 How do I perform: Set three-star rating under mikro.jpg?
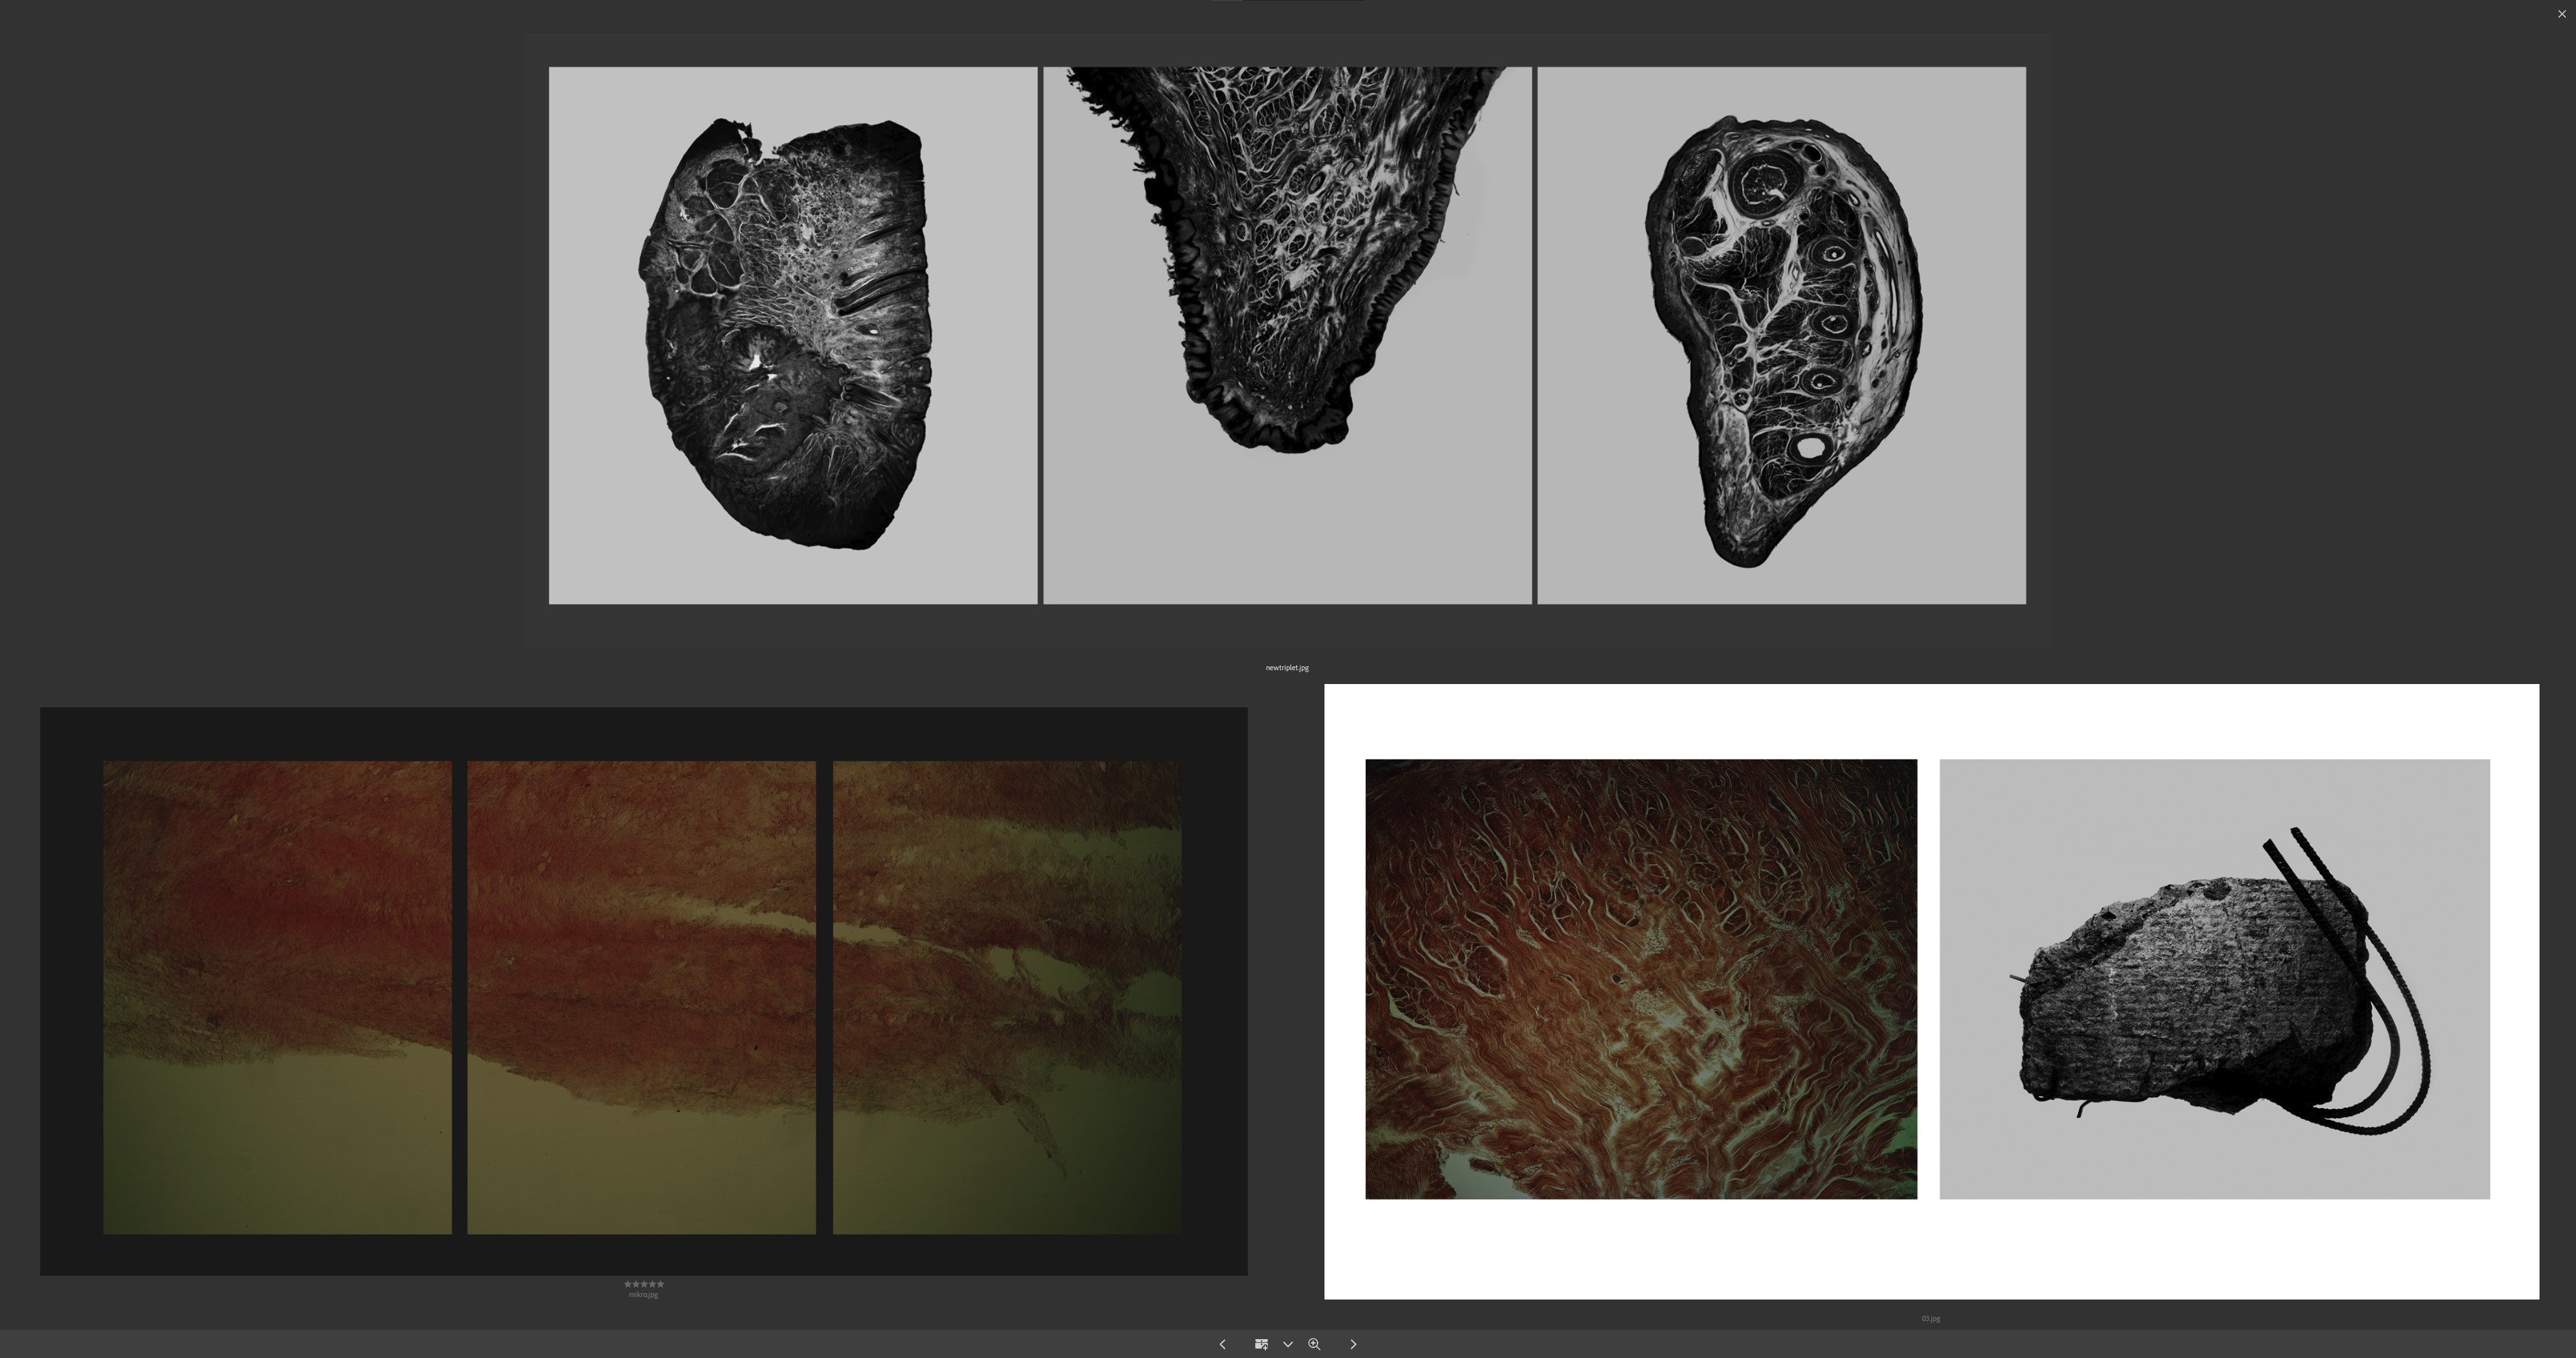644,1284
